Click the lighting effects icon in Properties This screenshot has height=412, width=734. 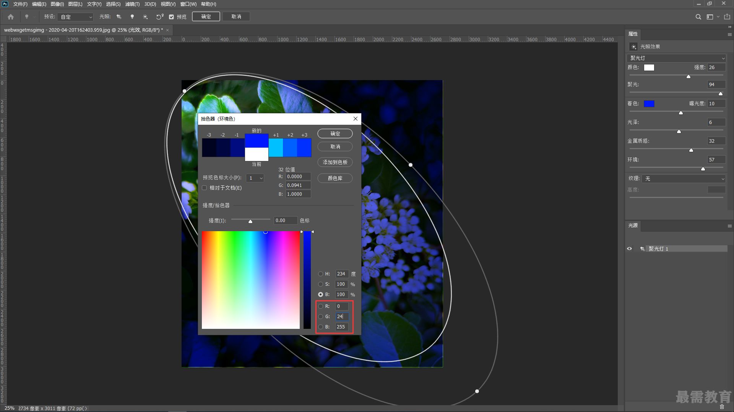(x=633, y=47)
